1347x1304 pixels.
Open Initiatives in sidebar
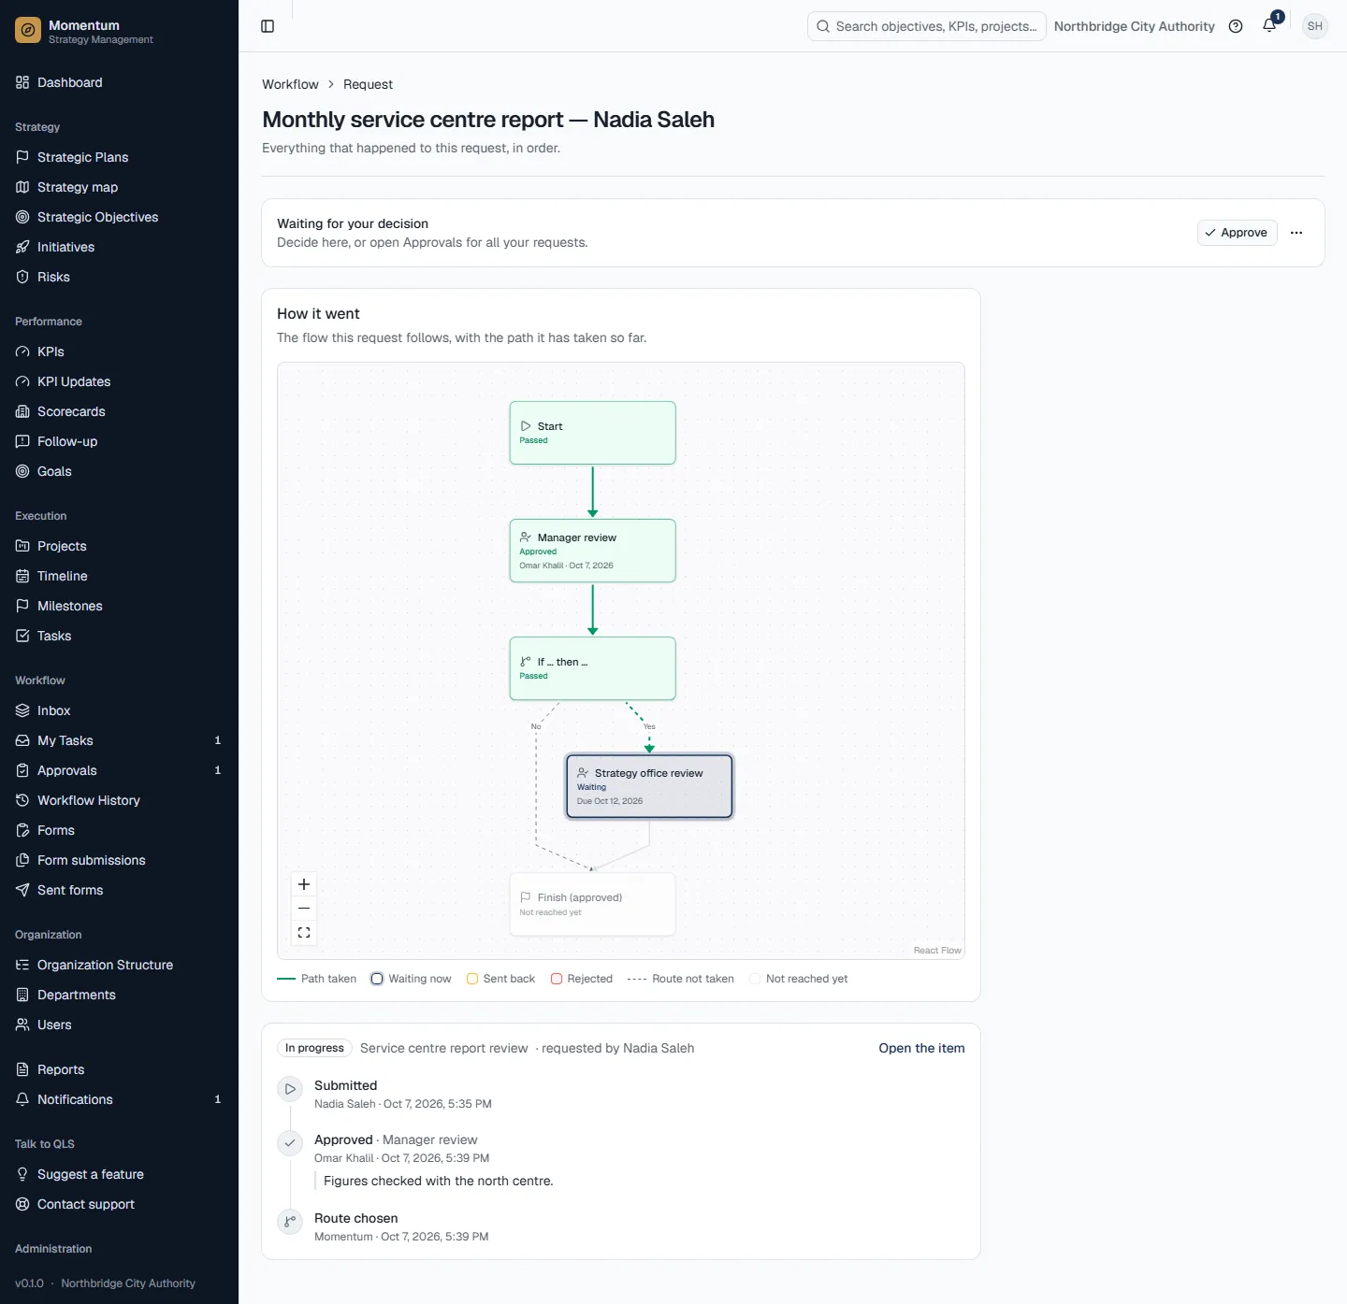pyautogui.click(x=119, y=247)
